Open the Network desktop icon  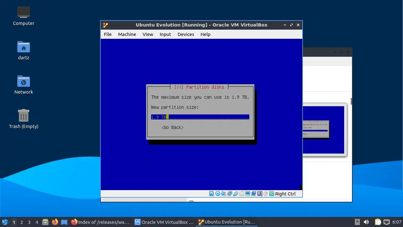(x=24, y=84)
